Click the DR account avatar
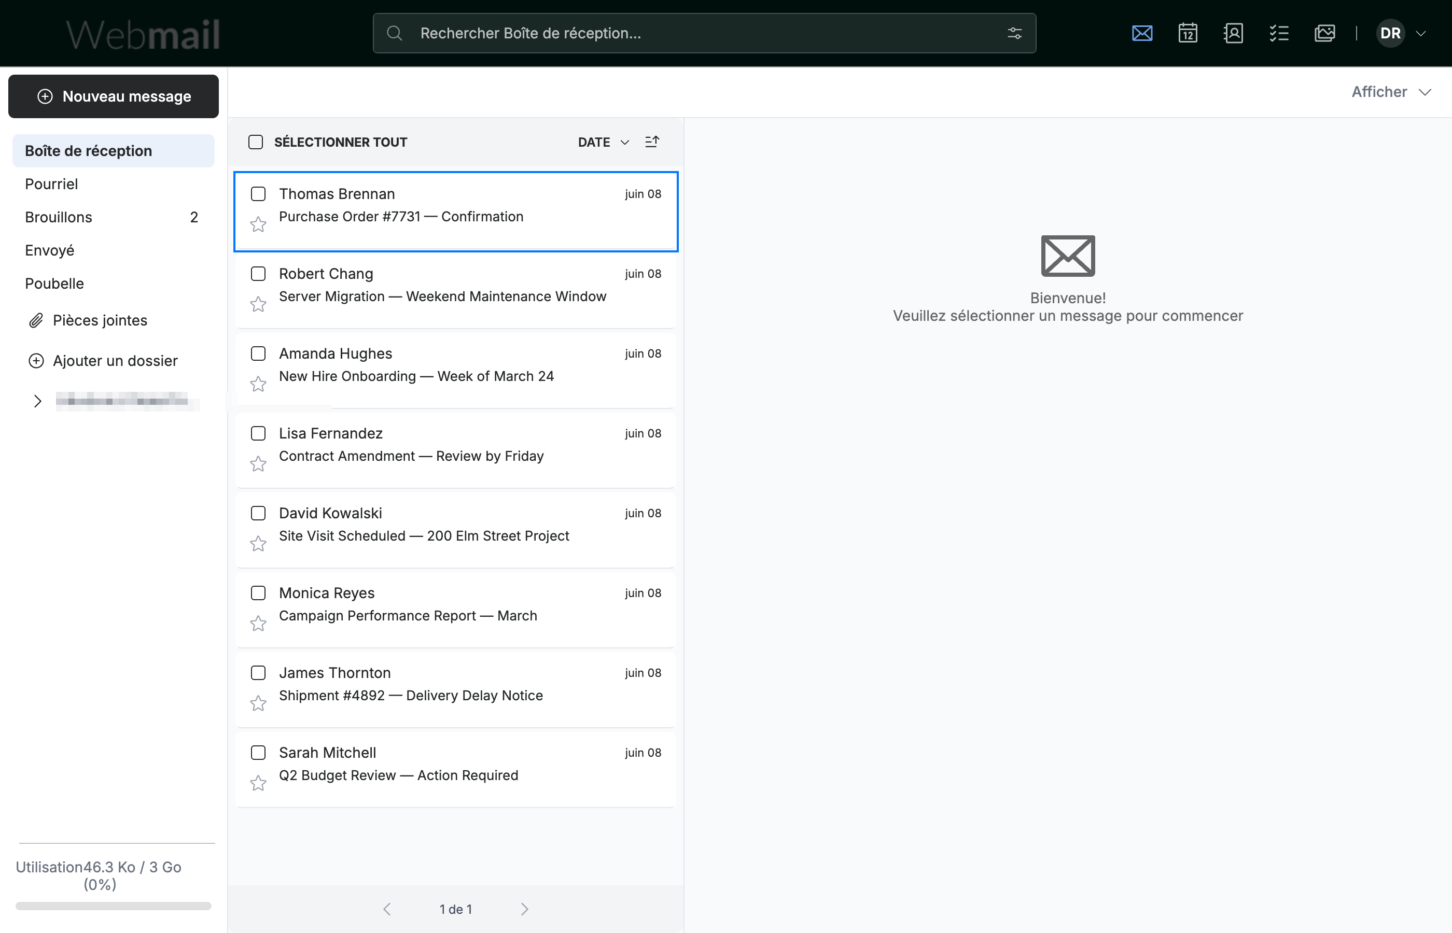This screenshot has height=933, width=1452. coord(1390,33)
